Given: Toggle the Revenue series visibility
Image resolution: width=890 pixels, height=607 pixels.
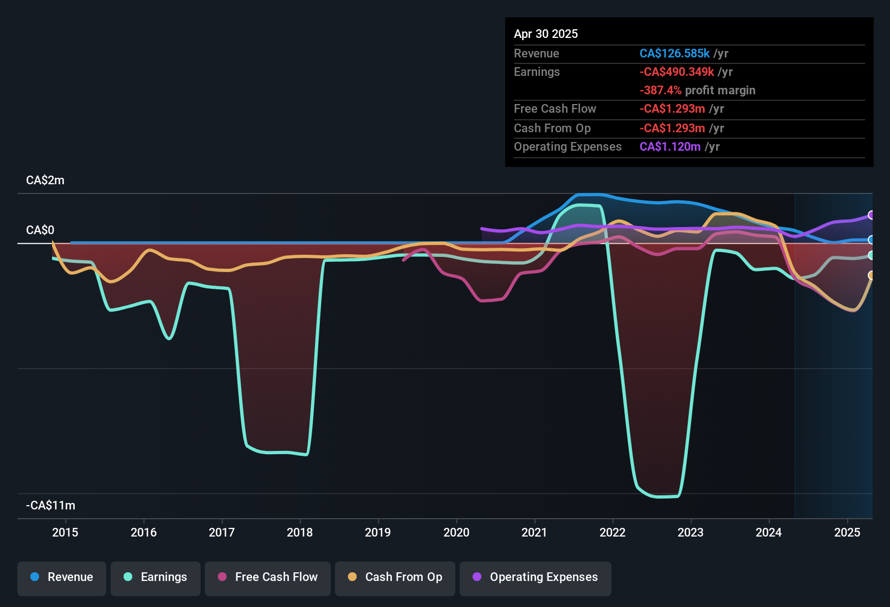Looking at the screenshot, I should (x=61, y=578).
